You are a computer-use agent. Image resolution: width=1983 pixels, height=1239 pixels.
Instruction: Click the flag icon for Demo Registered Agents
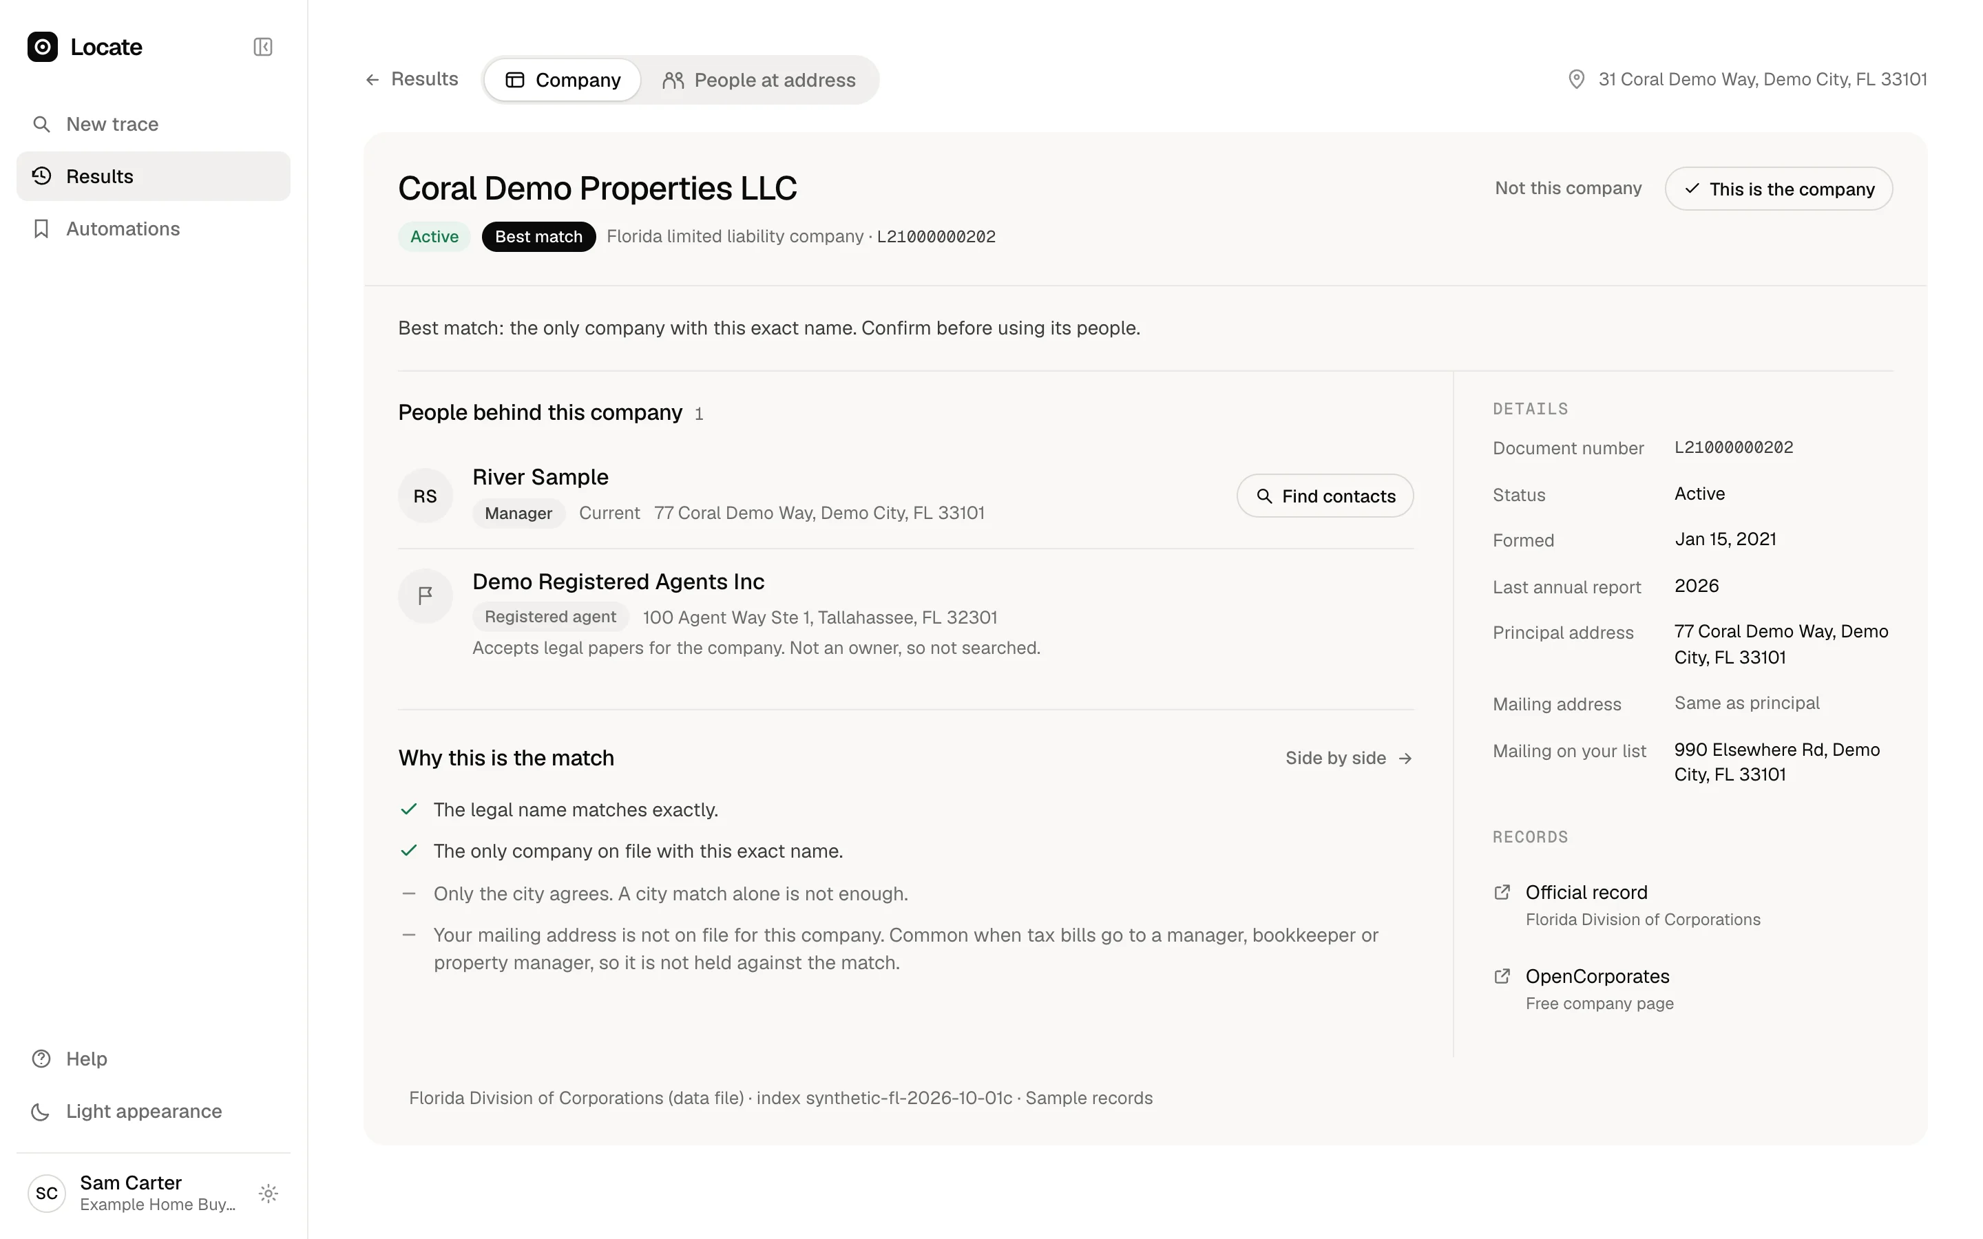click(426, 597)
